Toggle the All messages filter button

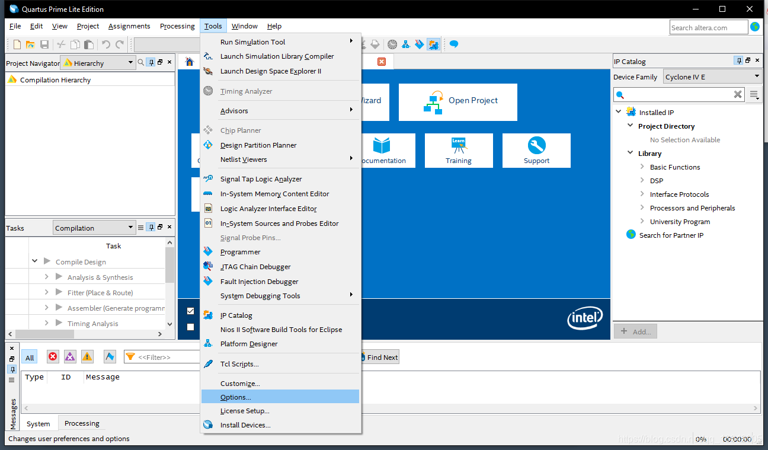pos(30,357)
